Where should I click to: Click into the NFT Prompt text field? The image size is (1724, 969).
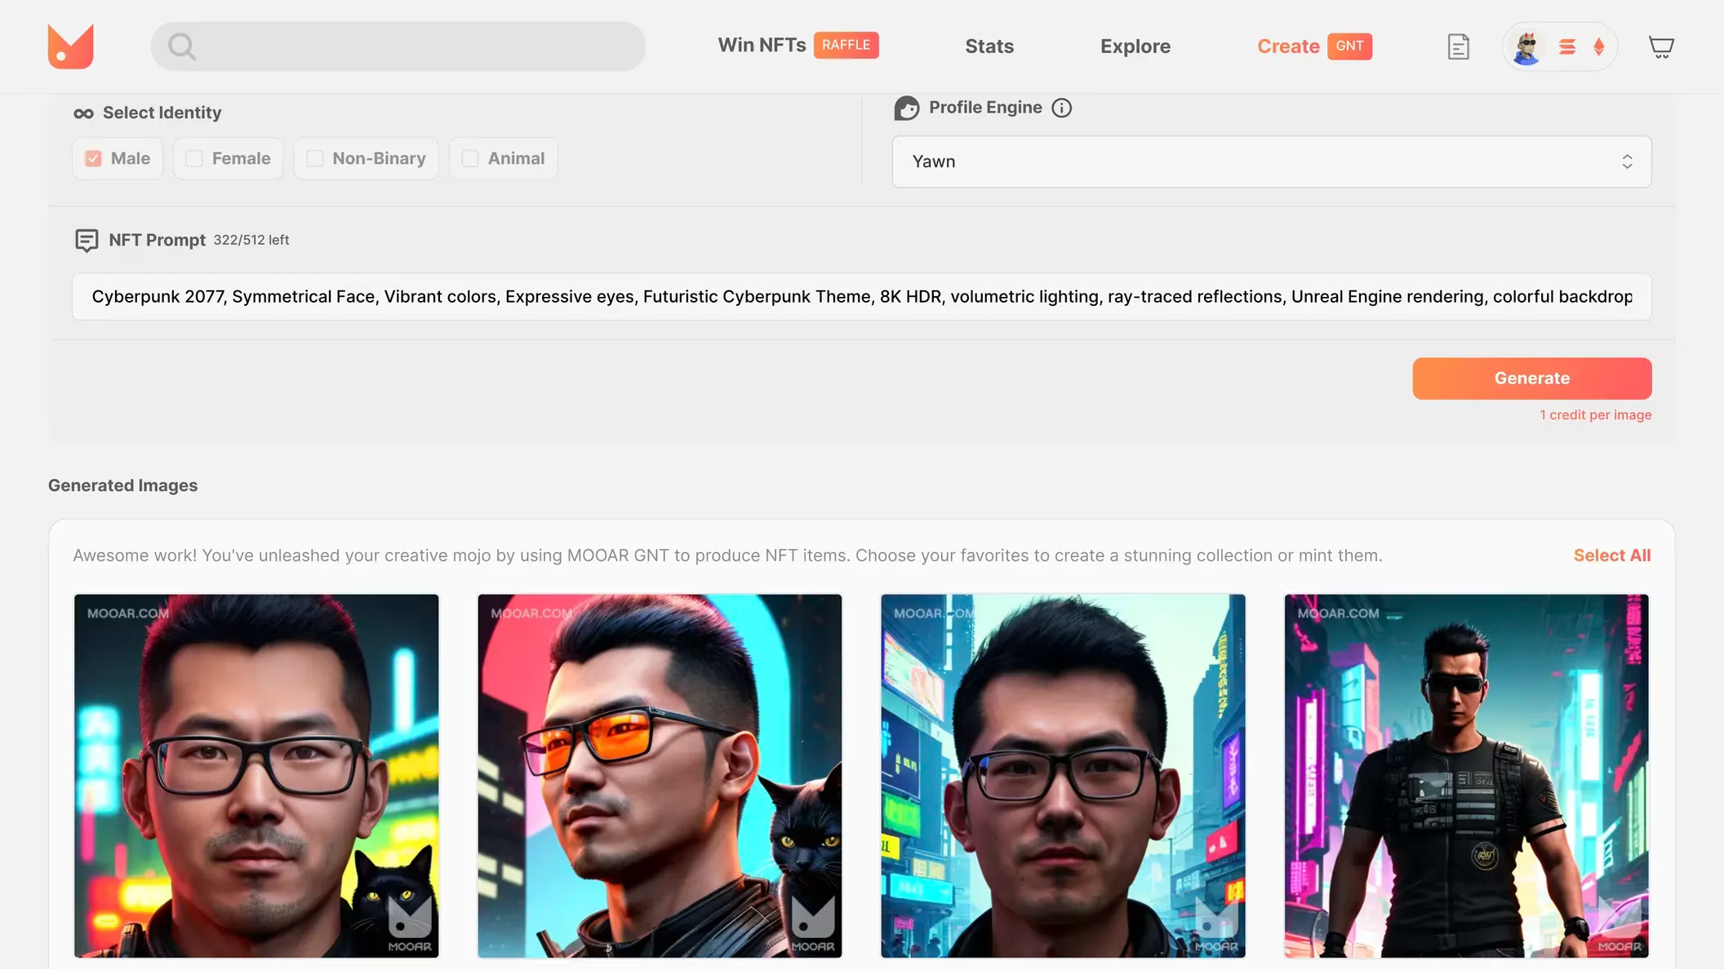coord(862,297)
